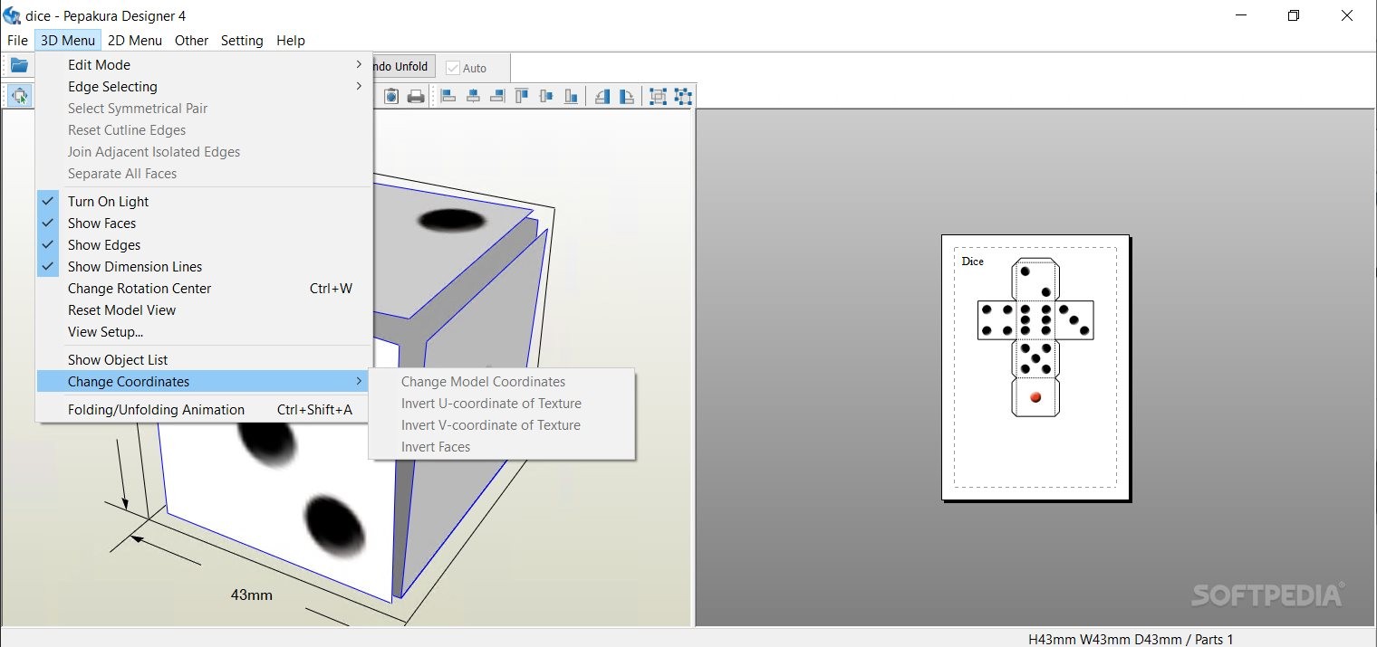Click the unfolded dice pattern on the page
Viewport: 1377px width, 647px height.
click(1035, 338)
